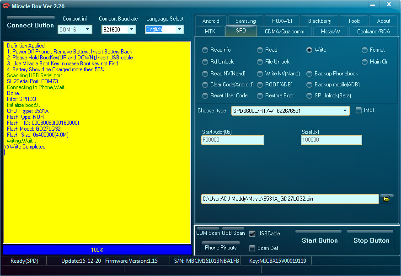Select Main Clr radio option
Viewport: 401px width, 276px height.
(374, 62)
